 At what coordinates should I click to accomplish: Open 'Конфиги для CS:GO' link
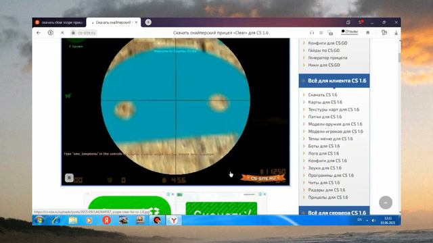[x=327, y=43]
